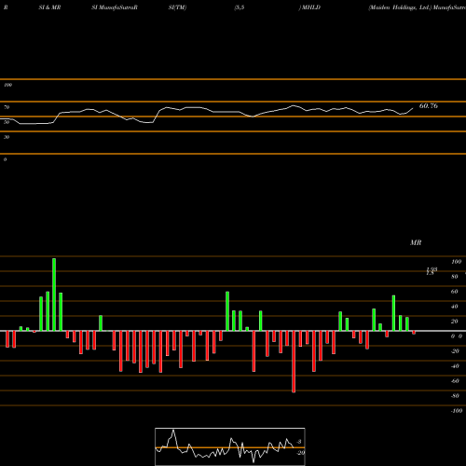This screenshot has height=466, width=466.
Task: Click the tallest green MR bar
Action: (54, 295)
